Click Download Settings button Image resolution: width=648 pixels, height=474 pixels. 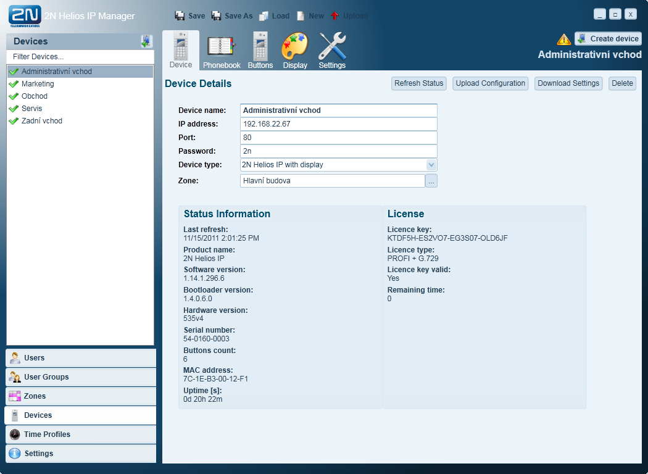click(568, 83)
